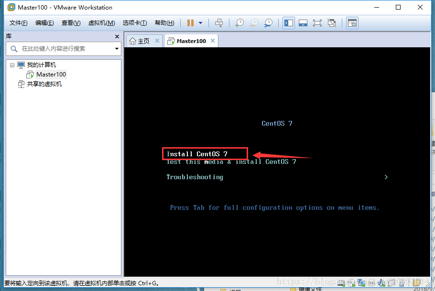Screen dimensions: 435x291
Task: Open the 文件(F) menu
Action: point(18,23)
